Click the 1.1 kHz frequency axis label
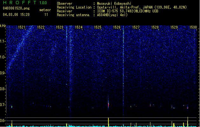 point(3,41)
